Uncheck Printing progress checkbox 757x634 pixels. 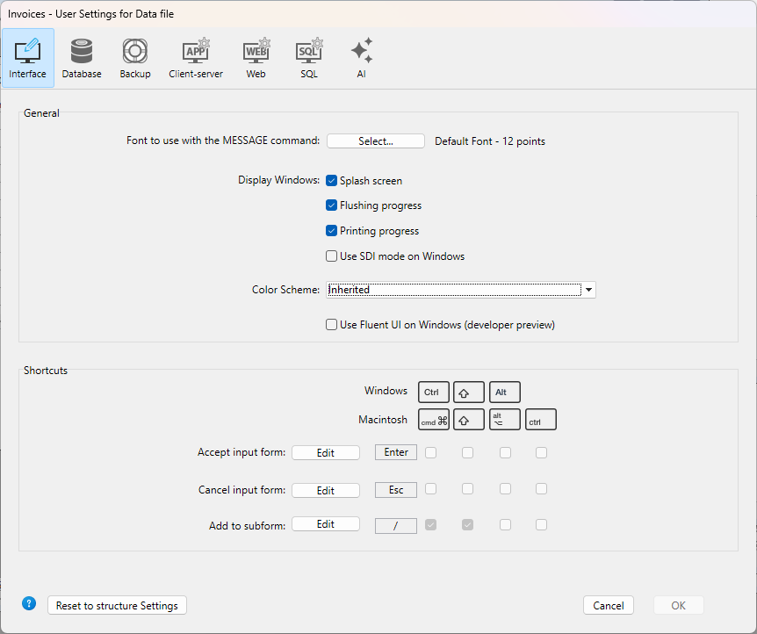pos(332,231)
